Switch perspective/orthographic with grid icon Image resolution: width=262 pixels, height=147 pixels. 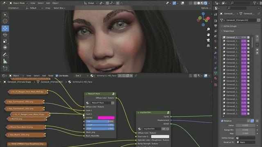tap(208, 46)
